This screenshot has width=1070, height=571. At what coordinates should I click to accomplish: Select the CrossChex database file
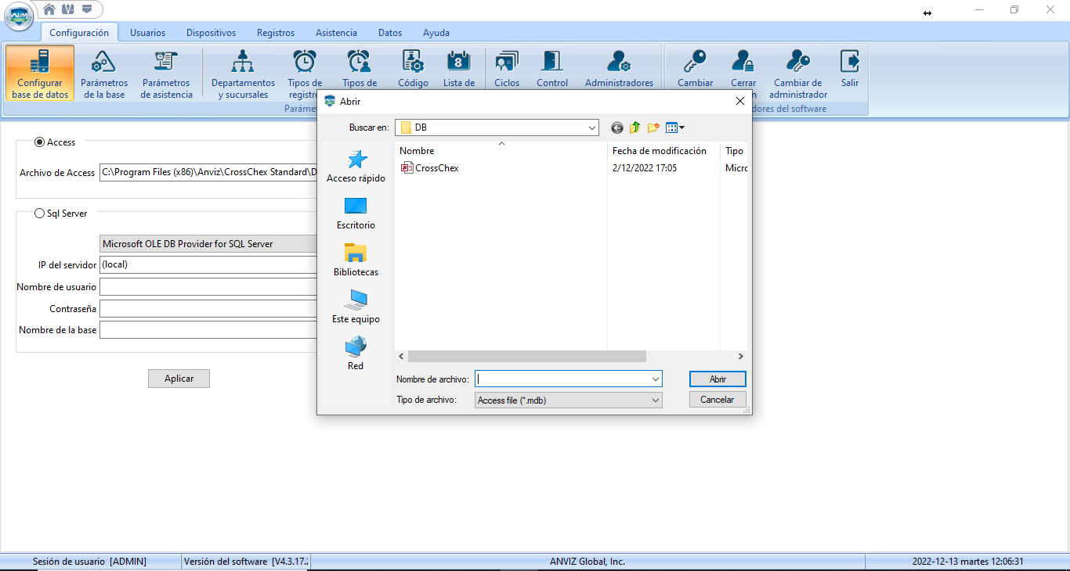click(430, 168)
